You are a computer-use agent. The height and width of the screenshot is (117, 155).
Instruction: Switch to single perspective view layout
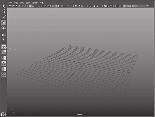(4, 47)
